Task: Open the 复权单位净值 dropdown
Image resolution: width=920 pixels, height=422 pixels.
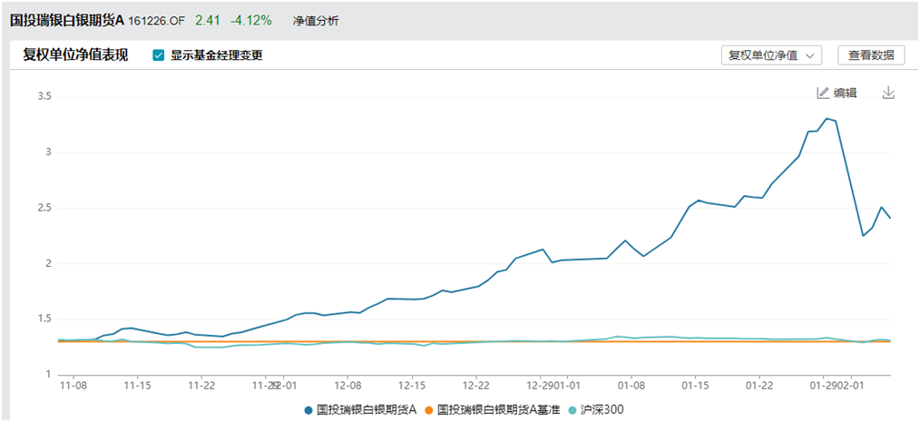Action: pos(770,55)
